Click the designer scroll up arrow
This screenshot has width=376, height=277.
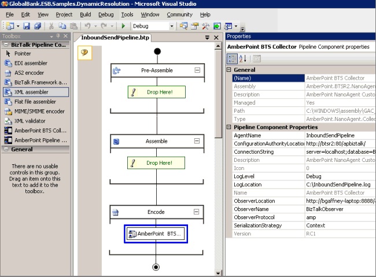(218, 46)
